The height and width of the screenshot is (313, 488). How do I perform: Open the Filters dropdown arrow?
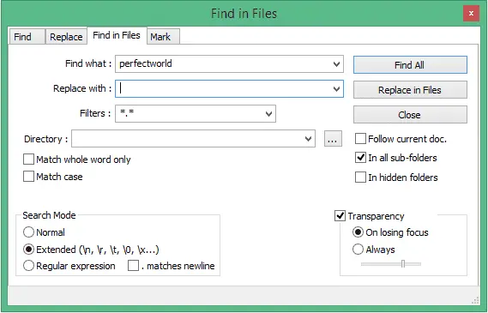(x=269, y=114)
